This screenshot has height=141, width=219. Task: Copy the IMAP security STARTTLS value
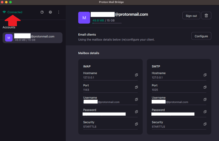[x=137, y=124]
